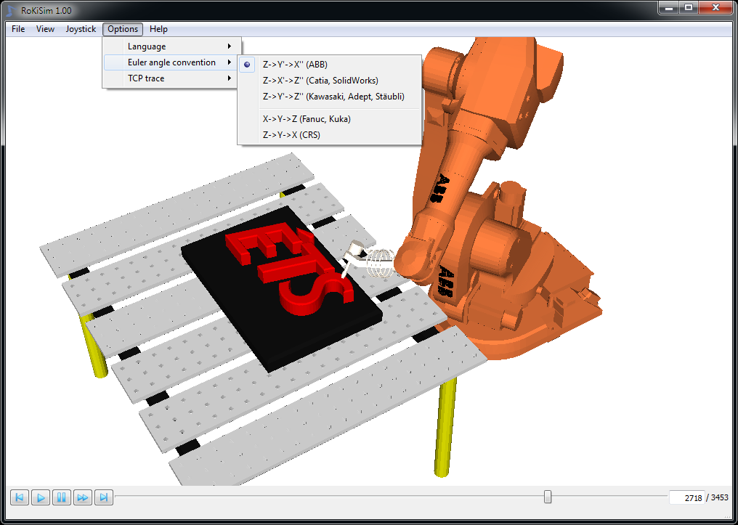
Task: Pause the simulation playback
Action: click(x=62, y=497)
